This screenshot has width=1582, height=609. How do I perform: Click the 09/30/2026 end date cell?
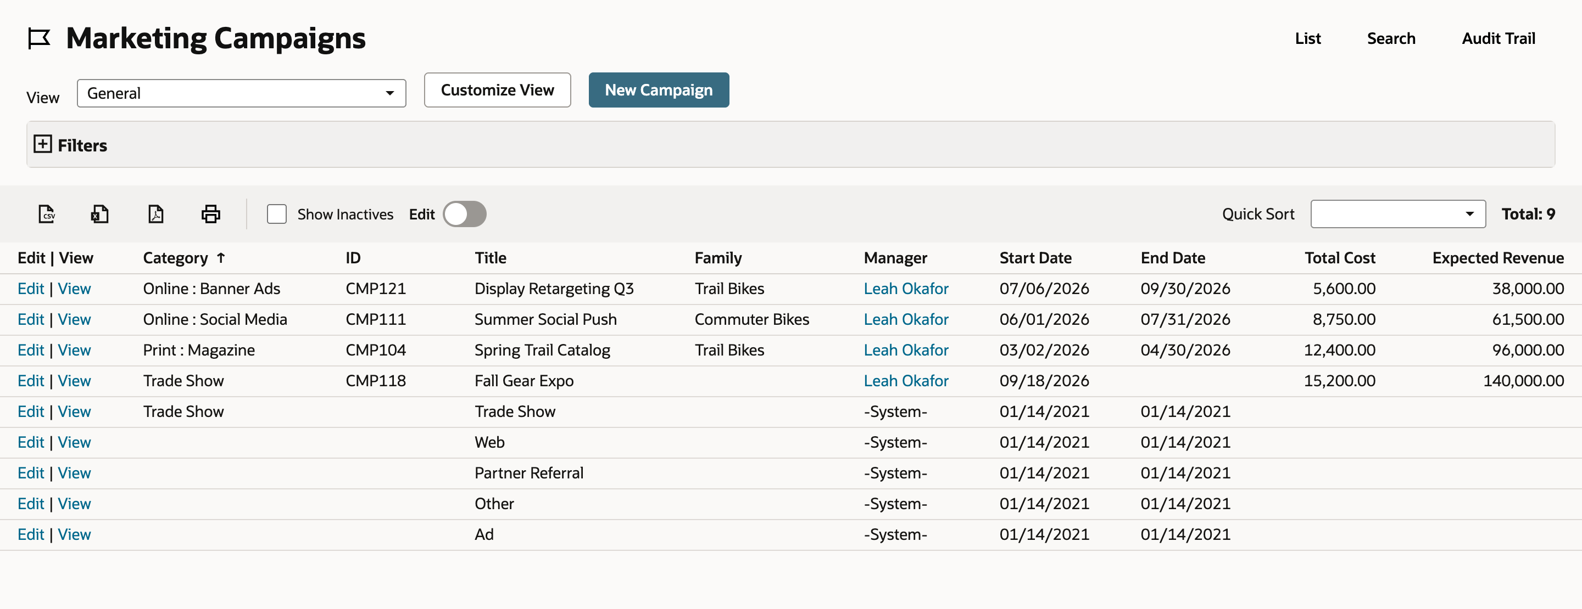point(1185,289)
